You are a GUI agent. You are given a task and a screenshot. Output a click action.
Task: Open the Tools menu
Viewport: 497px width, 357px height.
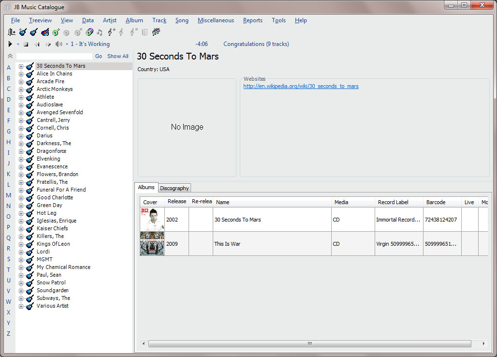click(x=278, y=20)
